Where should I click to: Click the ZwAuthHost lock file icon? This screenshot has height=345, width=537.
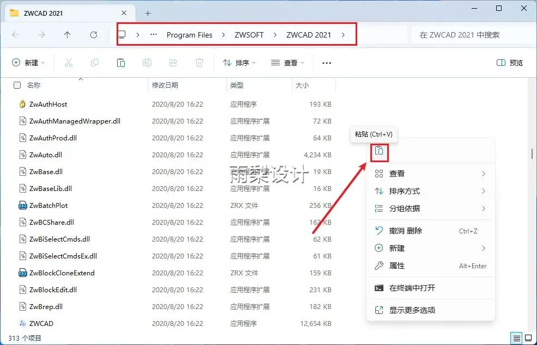pyautogui.click(x=23, y=104)
